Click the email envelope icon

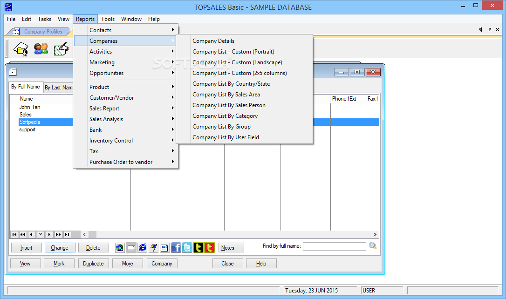131,248
